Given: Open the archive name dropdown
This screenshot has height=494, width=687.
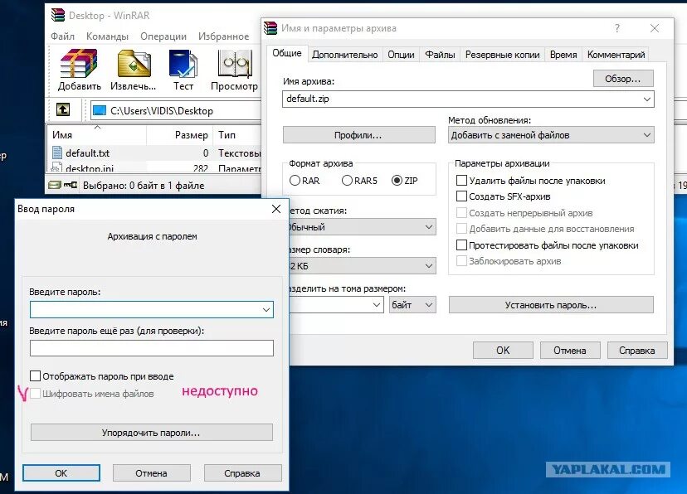Looking at the screenshot, I should pos(646,99).
